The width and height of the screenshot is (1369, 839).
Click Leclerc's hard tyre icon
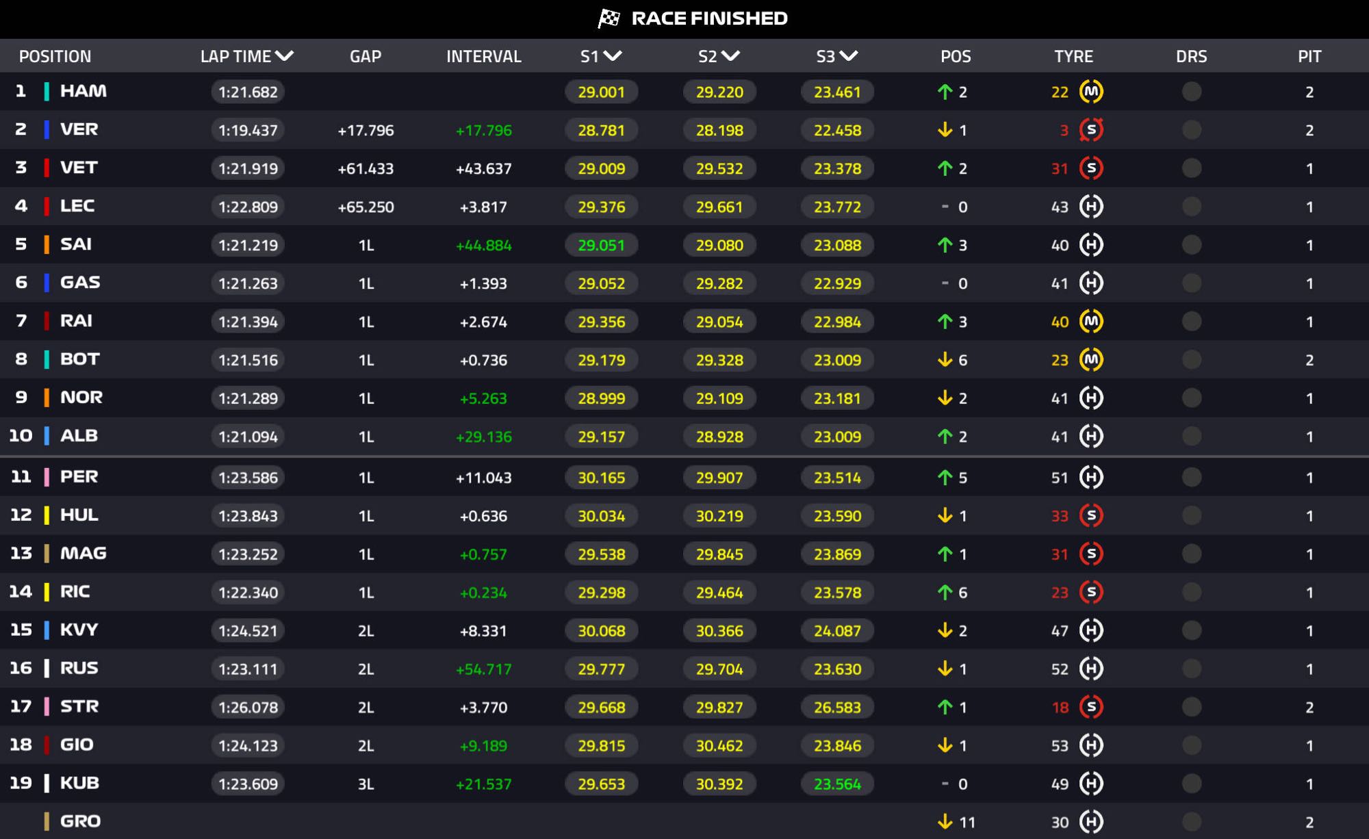tap(1091, 207)
